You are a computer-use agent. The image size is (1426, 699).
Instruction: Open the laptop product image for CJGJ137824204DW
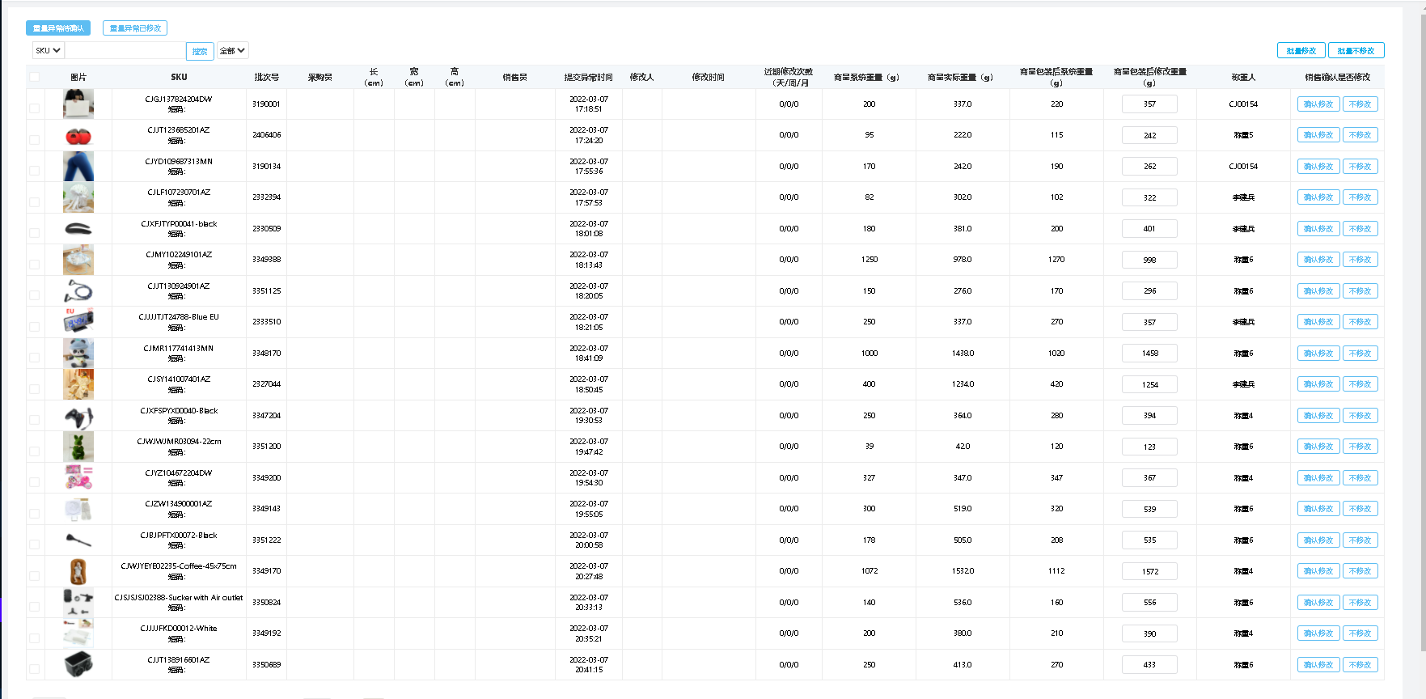tap(78, 104)
